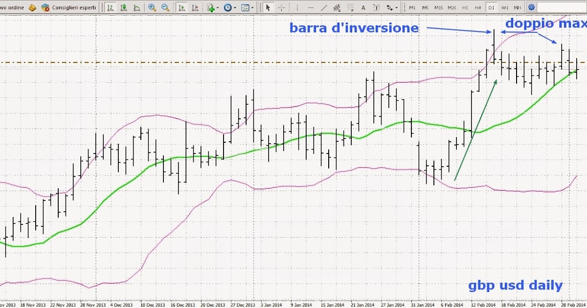Image resolution: width=587 pixels, height=308 pixels.
Task: Click the zoom out magnifier icon
Action: (x=165, y=7)
